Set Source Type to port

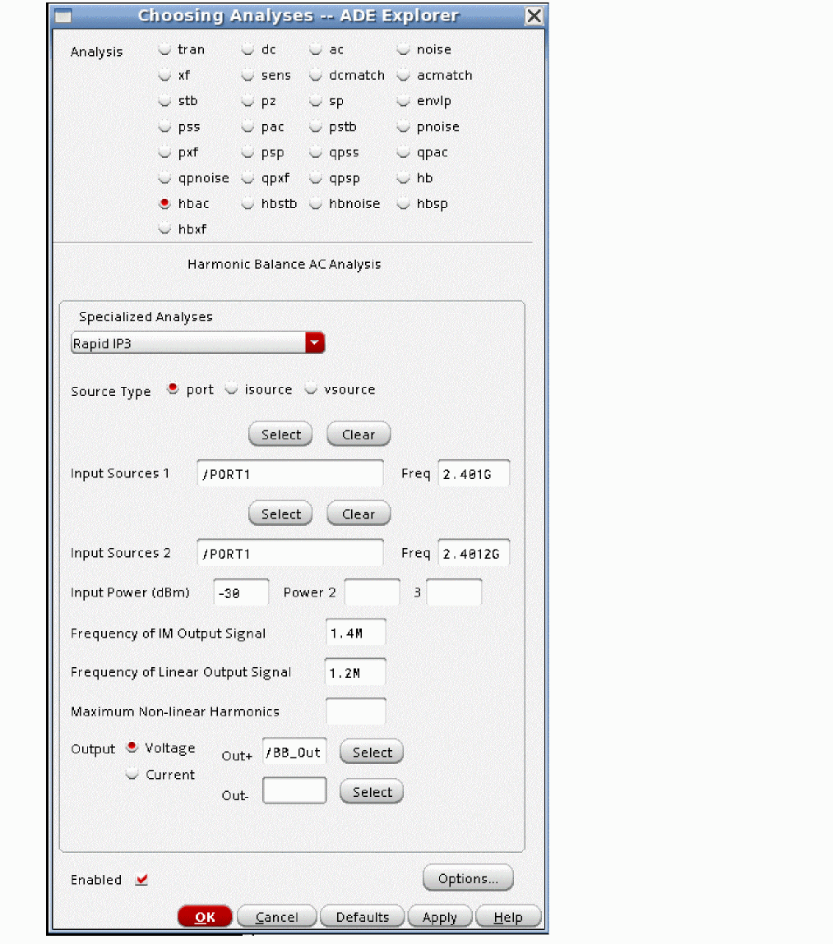(173, 389)
